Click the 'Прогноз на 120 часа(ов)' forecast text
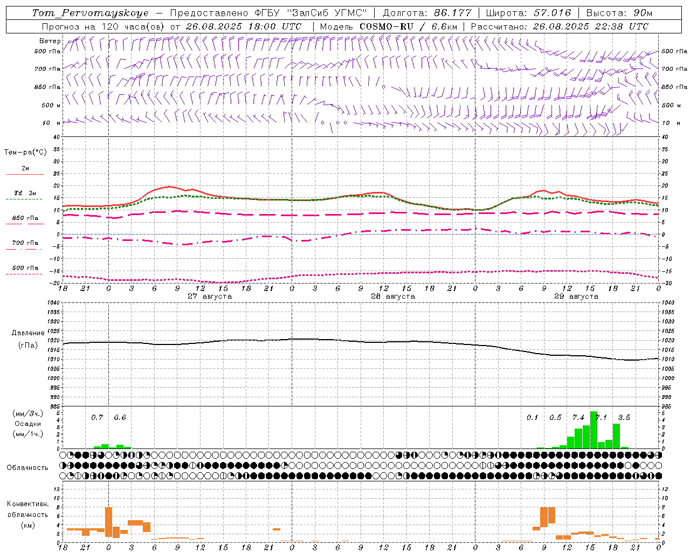Viewport: 690px width, 552px height. pyautogui.click(x=104, y=26)
